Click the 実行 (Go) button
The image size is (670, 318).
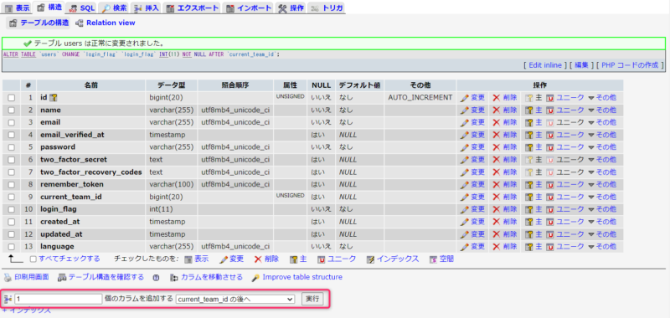coord(312,300)
